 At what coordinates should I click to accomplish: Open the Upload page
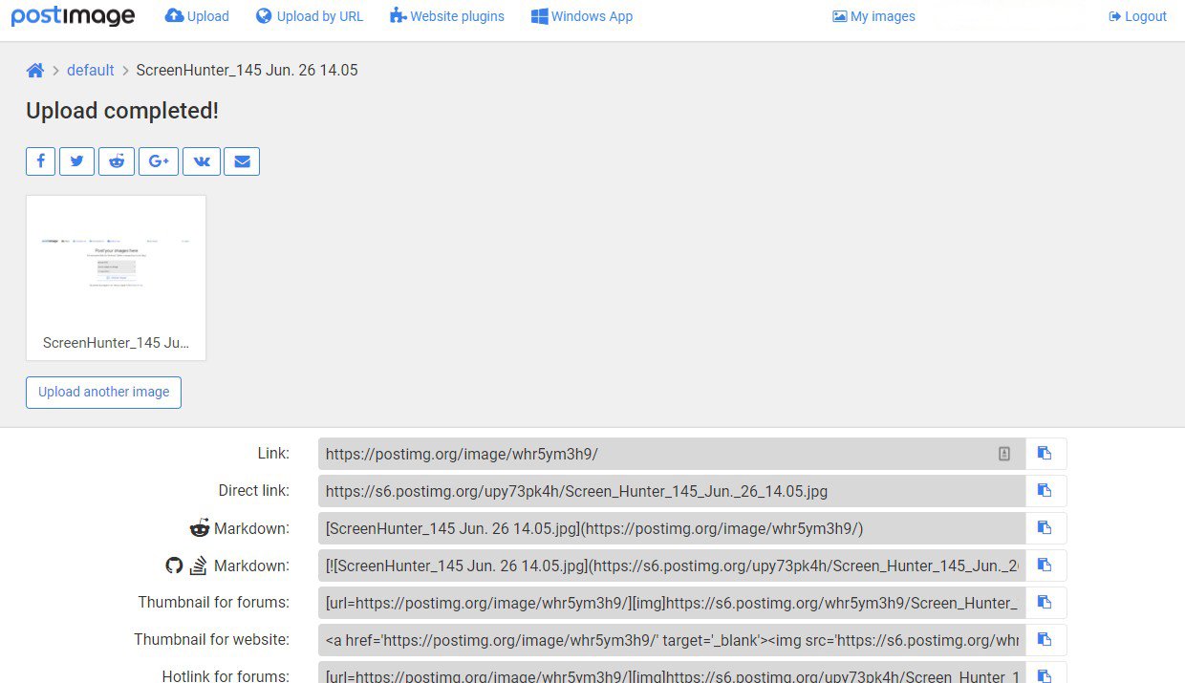pyautogui.click(x=197, y=16)
